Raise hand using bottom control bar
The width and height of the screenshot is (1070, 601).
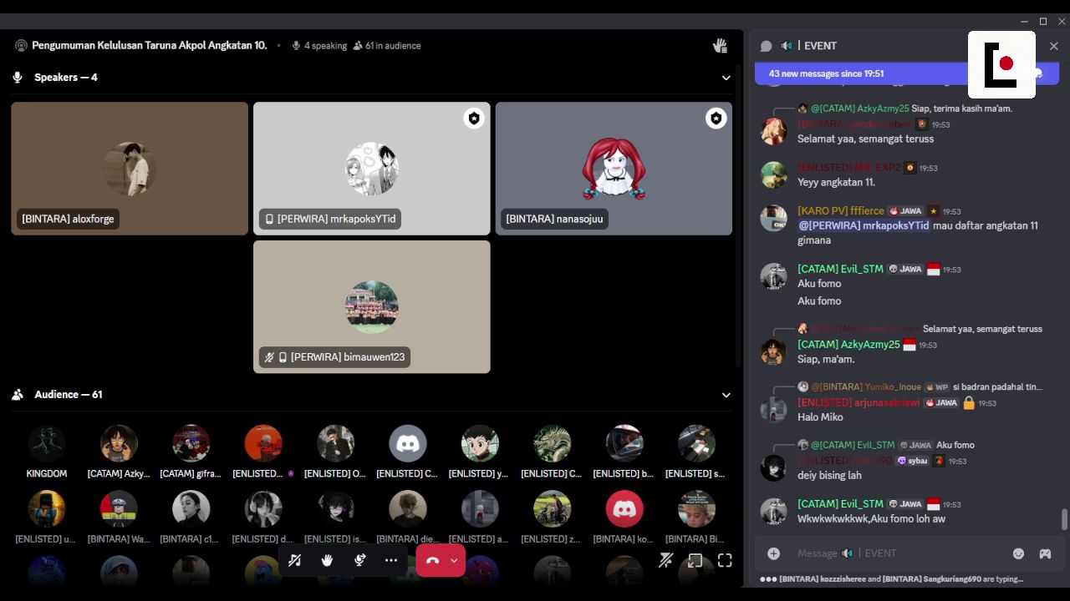(327, 560)
